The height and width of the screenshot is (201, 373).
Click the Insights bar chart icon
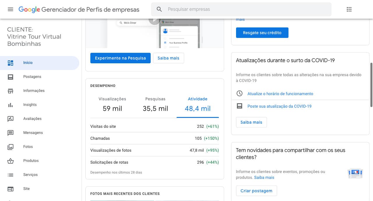[10, 105]
